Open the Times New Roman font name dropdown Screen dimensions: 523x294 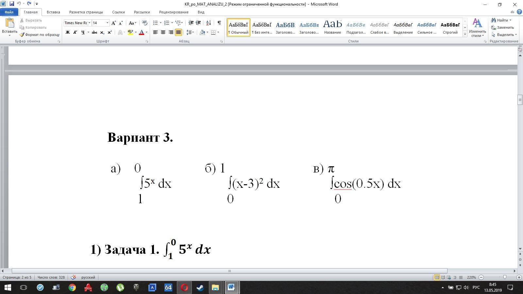[89, 23]
